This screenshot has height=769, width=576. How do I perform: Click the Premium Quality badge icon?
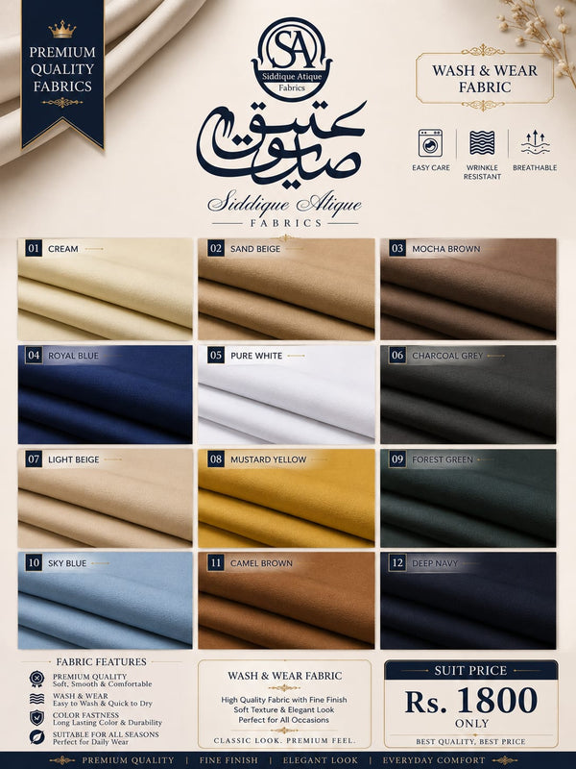[36, 680]
